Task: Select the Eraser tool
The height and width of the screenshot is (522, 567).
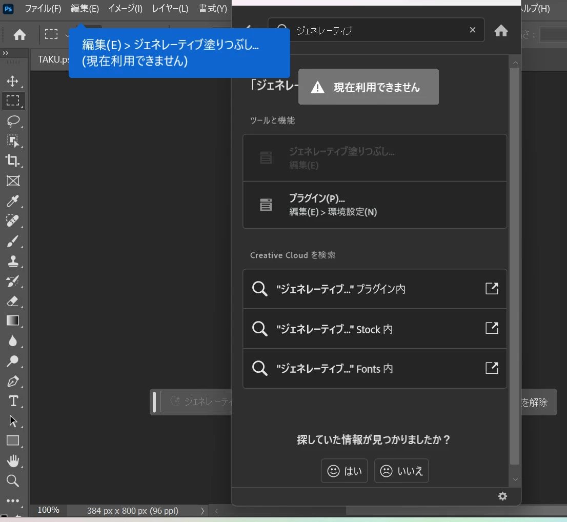Action: [x=13, y=301]
